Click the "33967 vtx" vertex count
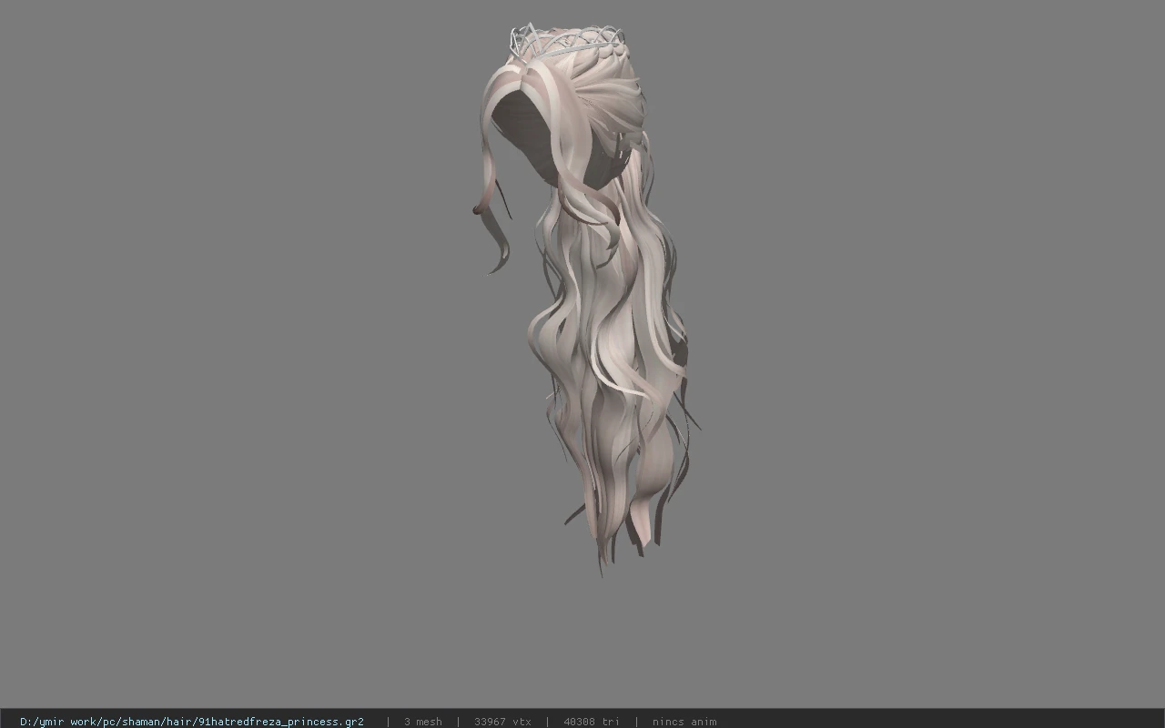 [x=502, y=722]
